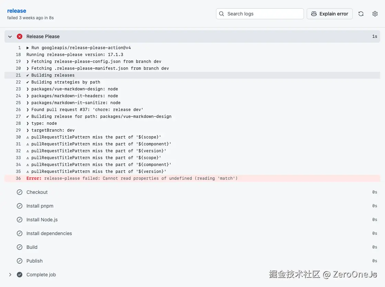
Task: Click the Release Please step header
Action: (x=192, y=37)
